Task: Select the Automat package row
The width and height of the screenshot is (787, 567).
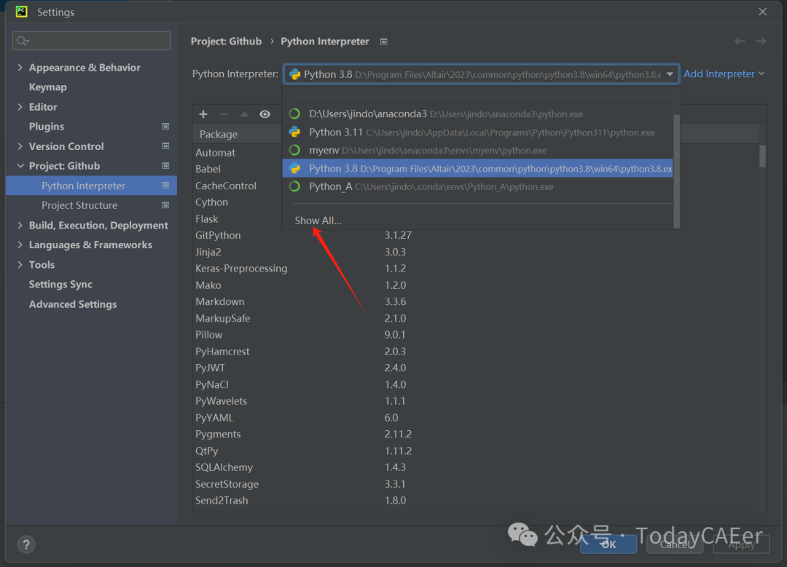Action: (215, 152)
